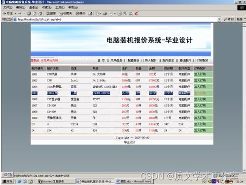Open the 文件 (File) menu

pyautogui.click(x=8, y=7)
